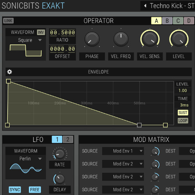
Task: Enable the SUST envelope button
Action: (x=183, y=113)
